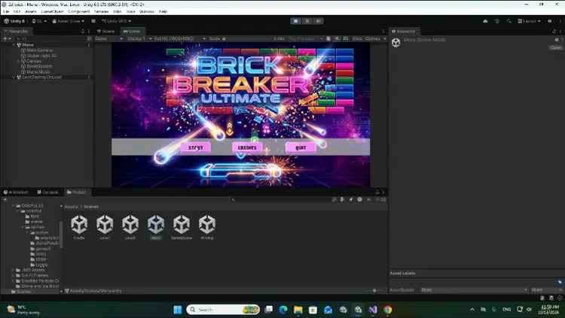565x318 pixels.
Task: Select the Level2 scene asset
Action: 130,226
